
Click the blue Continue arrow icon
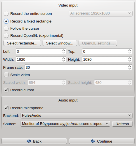pos(93,141)
